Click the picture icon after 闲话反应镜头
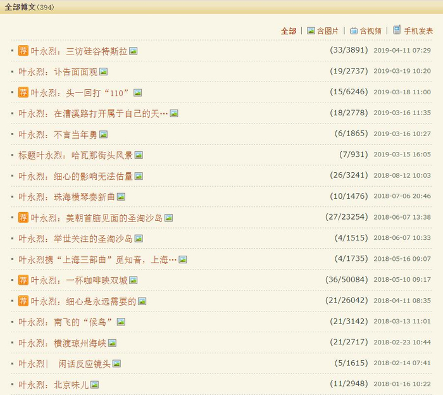 coord(116,363)
